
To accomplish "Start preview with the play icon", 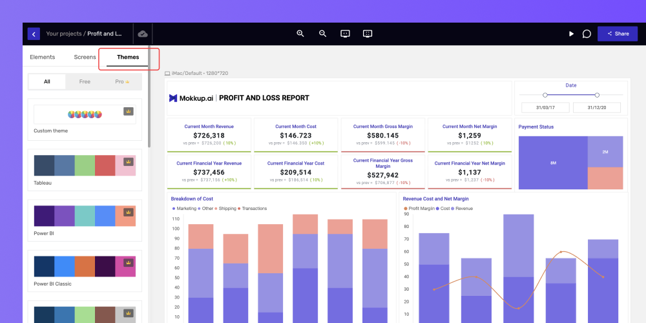I will [x=572, y=34].
